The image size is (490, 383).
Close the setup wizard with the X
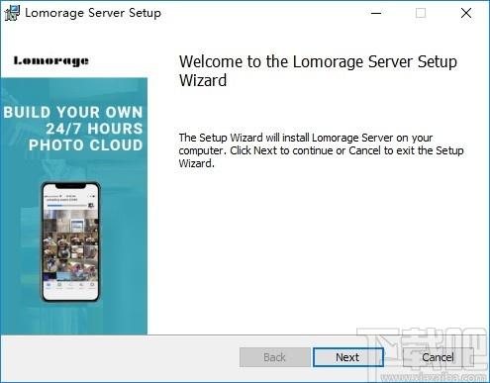(466, 13)
